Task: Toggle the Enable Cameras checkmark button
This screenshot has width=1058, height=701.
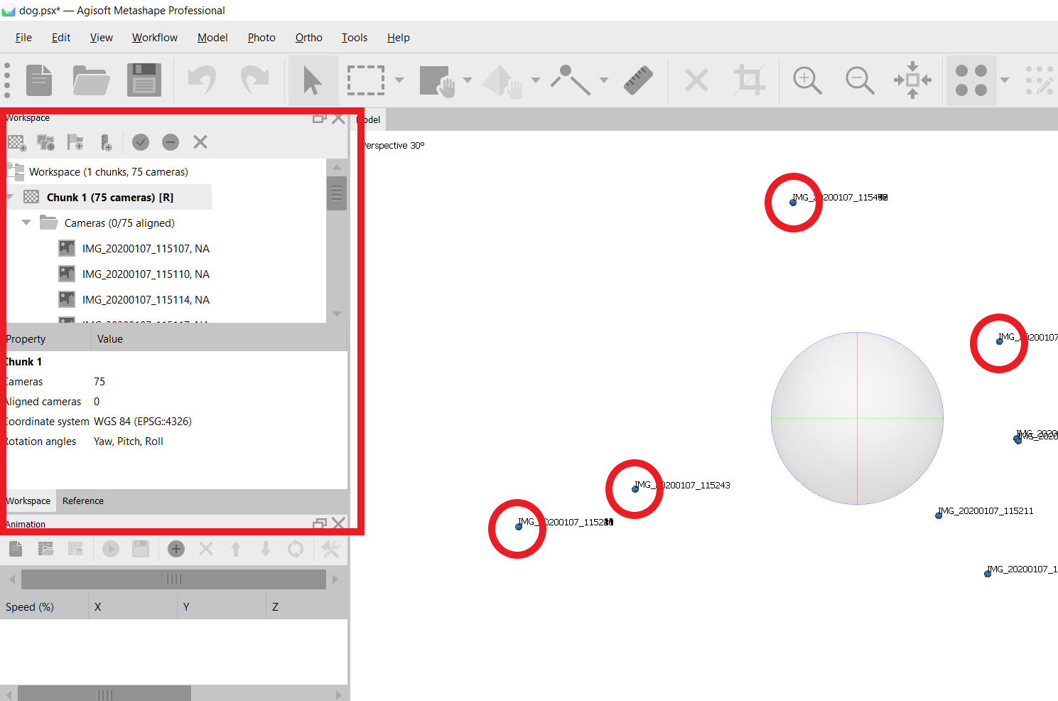Action: coord(141,143)
